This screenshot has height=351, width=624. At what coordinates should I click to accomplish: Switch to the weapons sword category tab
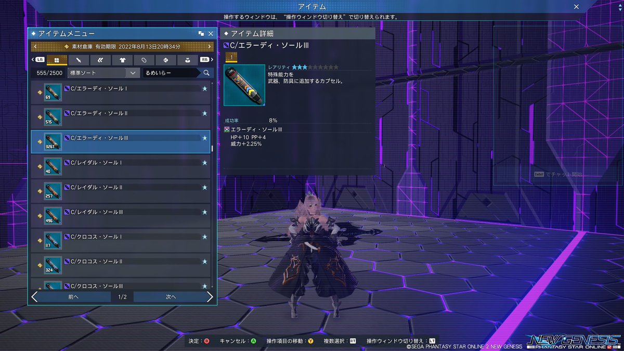click(x=79, y=60)
